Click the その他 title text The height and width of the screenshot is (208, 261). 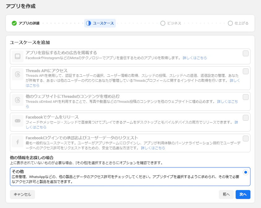click(18, 171)
